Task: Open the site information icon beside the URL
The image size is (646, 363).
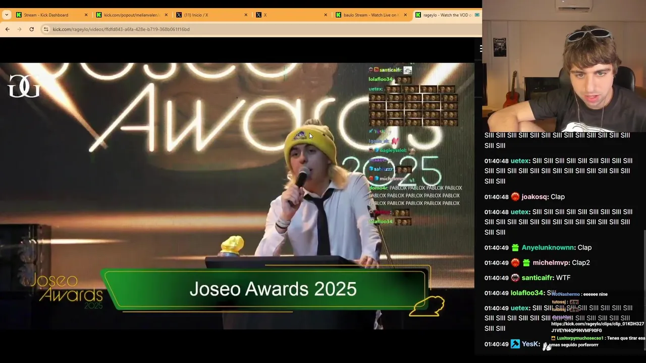Action: point(46,29)
